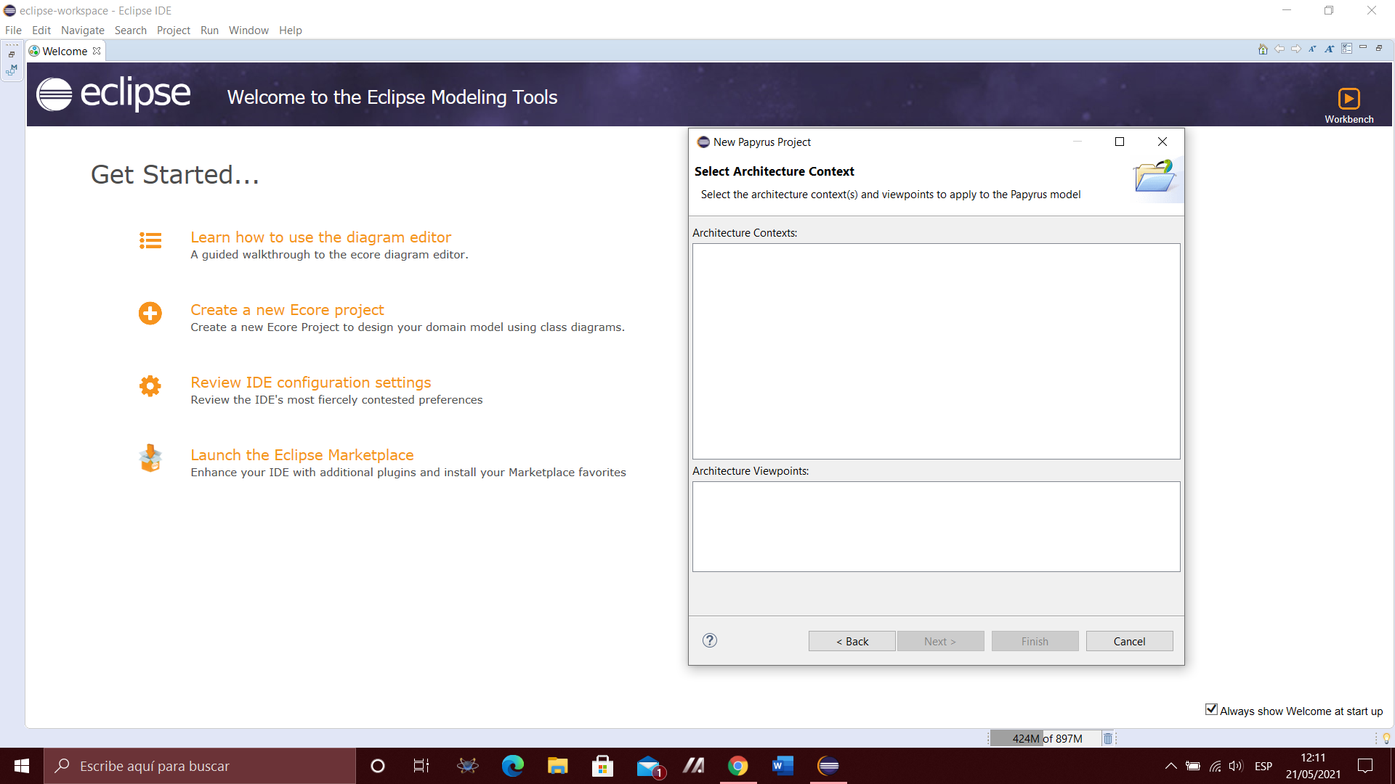Restore the minimized view stack at left
The height and width of the screenshot is (784, 1395).
[x=12, y=54]
